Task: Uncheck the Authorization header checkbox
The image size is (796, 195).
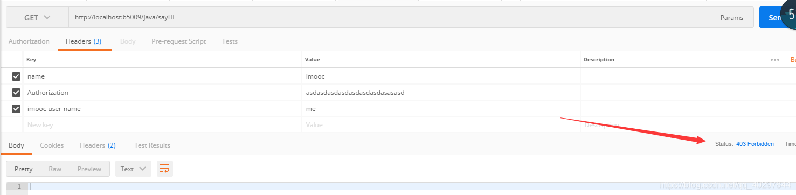Action: [16, 93]
